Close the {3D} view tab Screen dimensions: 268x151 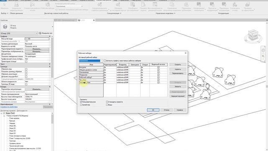point(94,20)
